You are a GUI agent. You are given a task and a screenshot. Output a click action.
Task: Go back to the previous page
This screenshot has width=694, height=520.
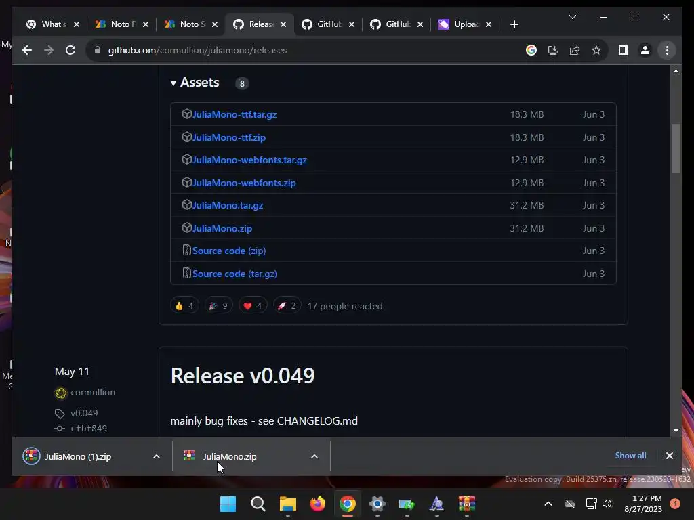[27, 50]
